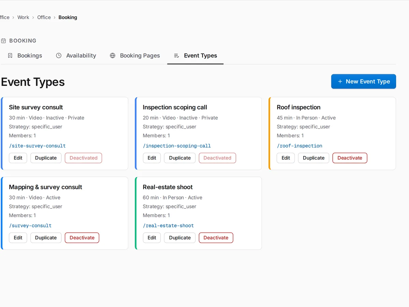Screen dimensions: 409x307
Task: Open the Bookings tab
Action: coord(25,56)
